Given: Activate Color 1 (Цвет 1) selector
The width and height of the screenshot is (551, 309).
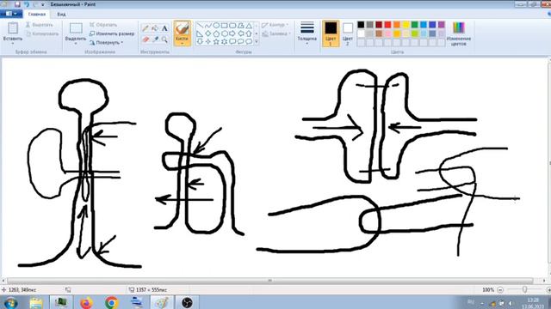Looking at the screenshot, I should (x=331, y=33).
